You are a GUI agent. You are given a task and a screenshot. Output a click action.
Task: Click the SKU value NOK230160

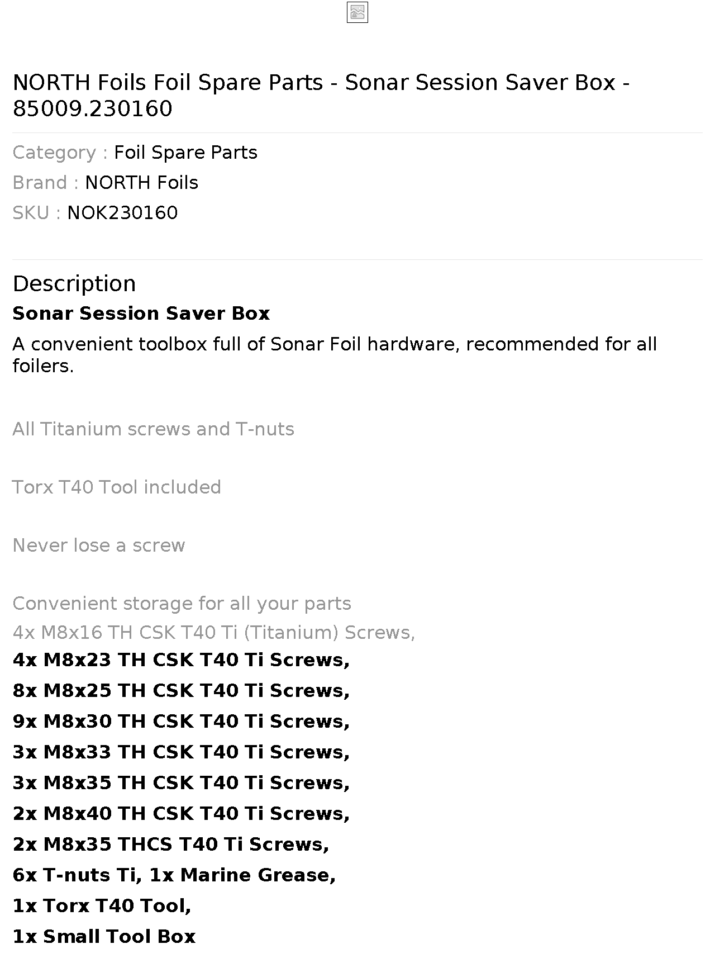coord(122,213)
